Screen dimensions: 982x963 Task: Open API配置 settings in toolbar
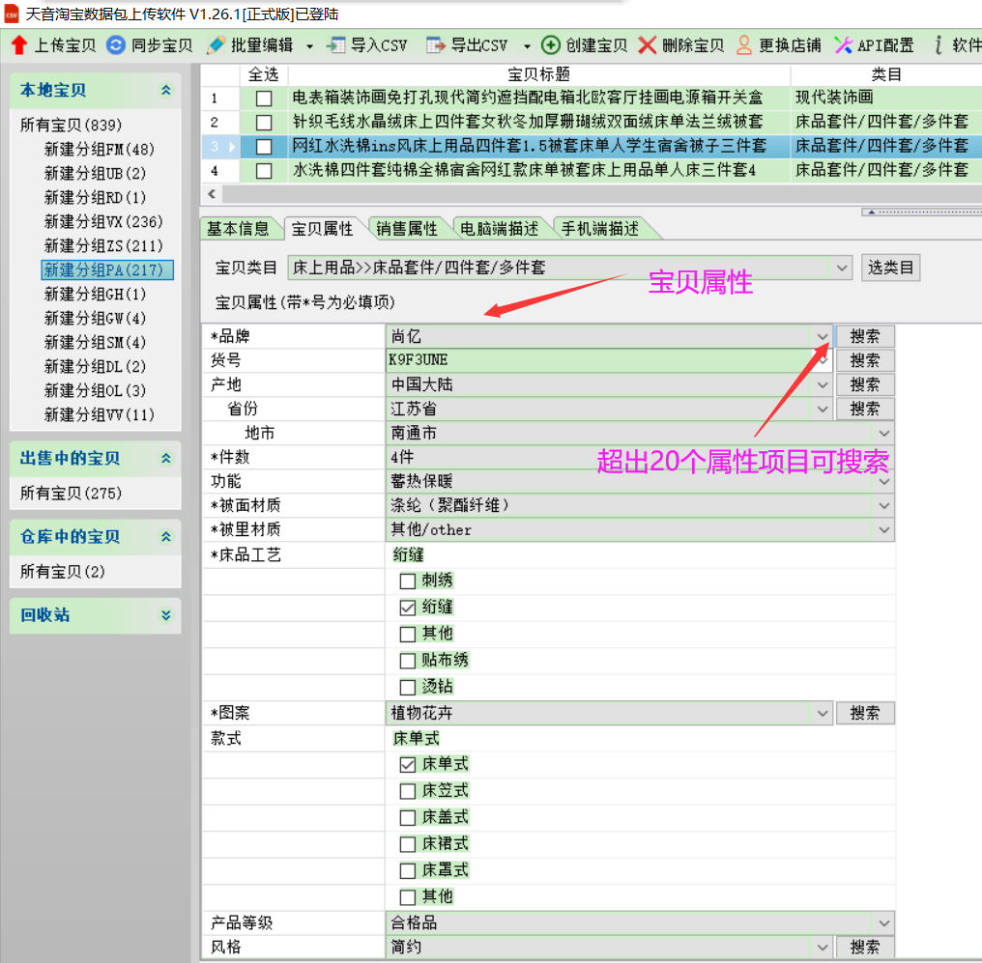tap(874, 45)
